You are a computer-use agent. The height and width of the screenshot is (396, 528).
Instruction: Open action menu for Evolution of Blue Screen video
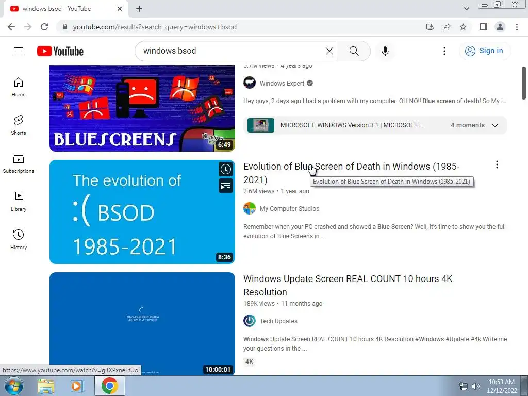pyautogui.click(x=497, y=164)
